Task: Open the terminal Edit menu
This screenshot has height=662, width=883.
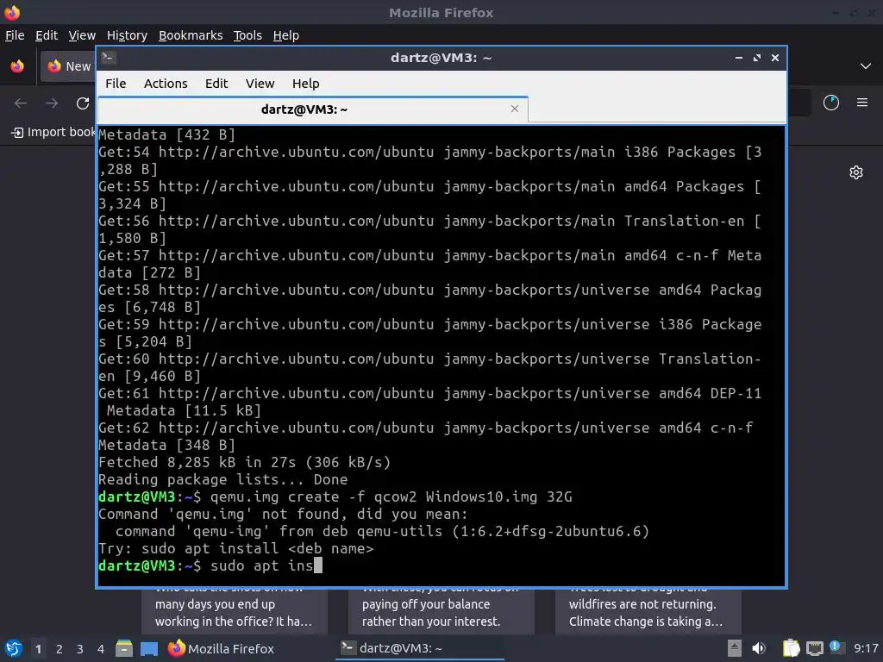Action: point(216,84)
